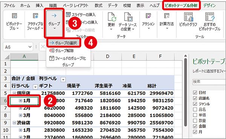Click おすすめピボットテーブル button
This screenshot has height=139, width=226.
click(x=209, y=21)
